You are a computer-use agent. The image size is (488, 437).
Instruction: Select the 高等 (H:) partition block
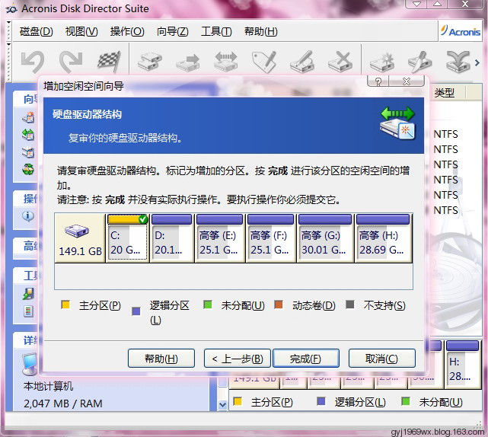pyautogui.click(x=382, y=238)
